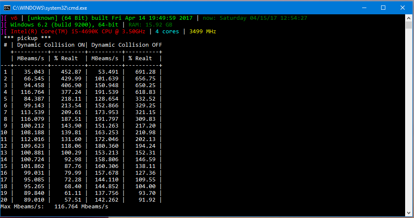Click the '4 cores' text
The image size is (414, 218).
[x=167, y=32]
